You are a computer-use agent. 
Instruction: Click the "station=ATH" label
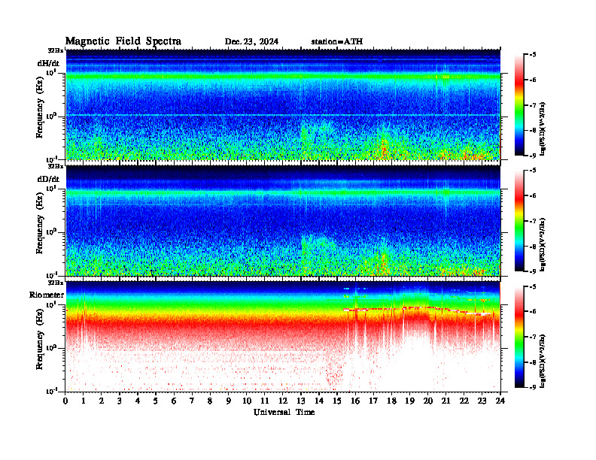(x=337, y=41)
